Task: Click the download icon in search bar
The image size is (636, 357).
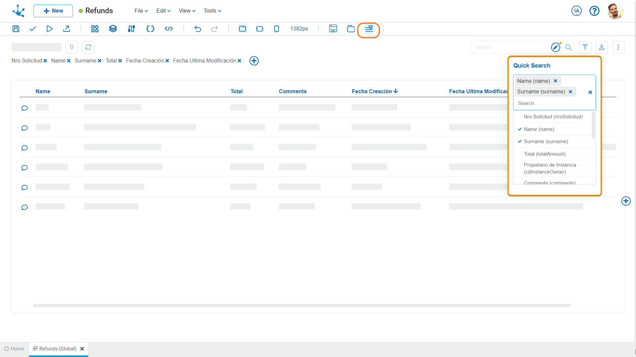Action: coord(602,47)
